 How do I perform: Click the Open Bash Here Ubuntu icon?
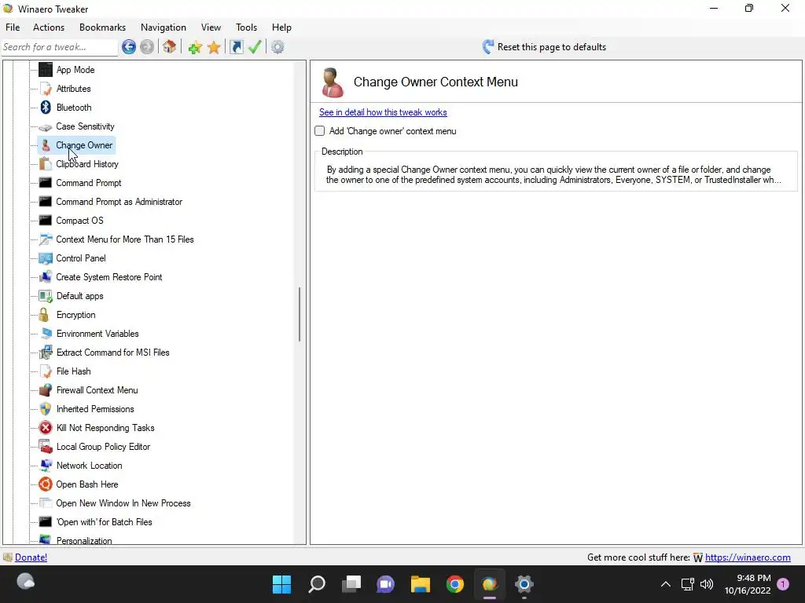point(46,484)
